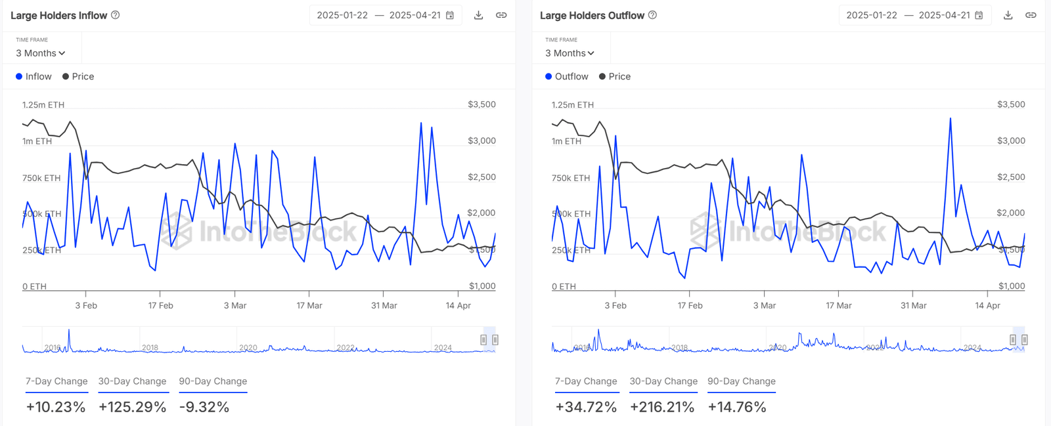
Task: Expand the Outflow 3 Months time frame dropdown
Action: click(x=570, y=53)
